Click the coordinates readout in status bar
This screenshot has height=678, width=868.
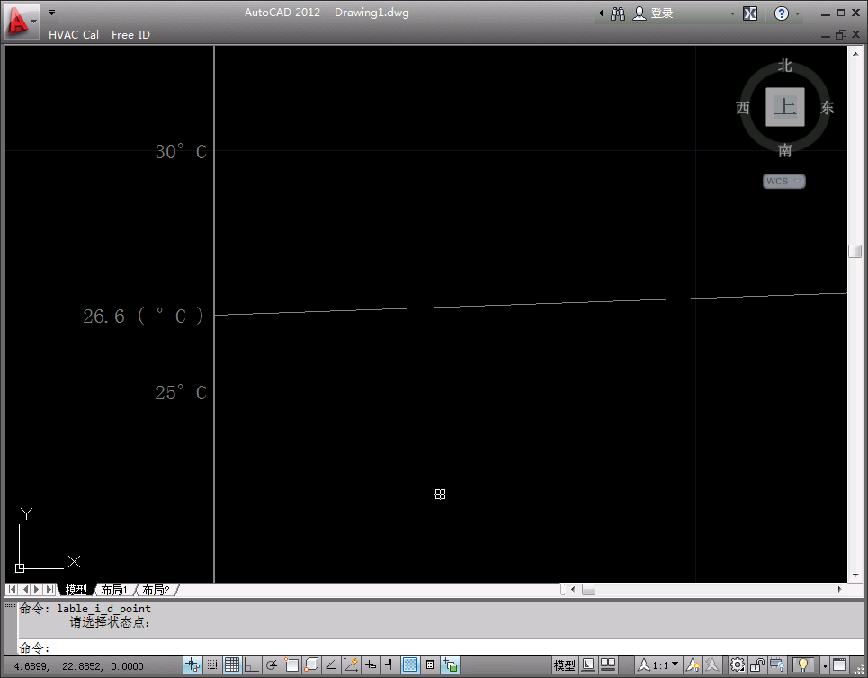78,666
